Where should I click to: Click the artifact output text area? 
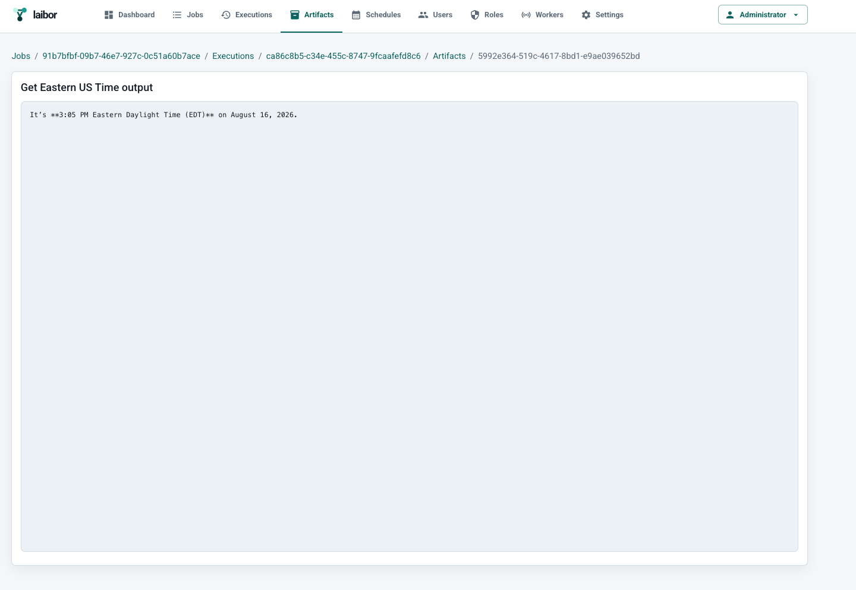[410, 327]
